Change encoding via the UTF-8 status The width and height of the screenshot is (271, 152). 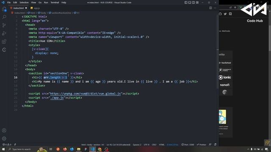coord(147,145)
